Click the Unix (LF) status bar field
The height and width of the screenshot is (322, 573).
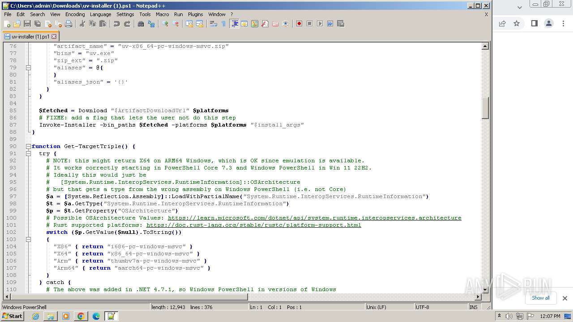389,307
